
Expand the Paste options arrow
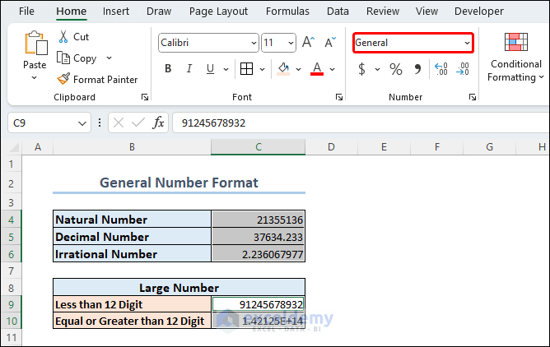coord(34,78)
